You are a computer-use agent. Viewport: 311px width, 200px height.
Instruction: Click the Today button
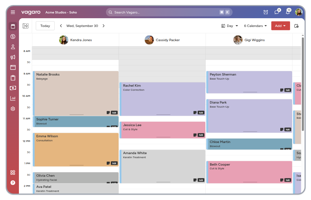point(45,26)
